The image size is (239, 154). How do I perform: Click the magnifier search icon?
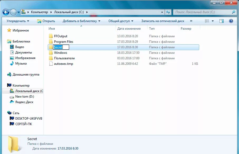pos(233,12)
